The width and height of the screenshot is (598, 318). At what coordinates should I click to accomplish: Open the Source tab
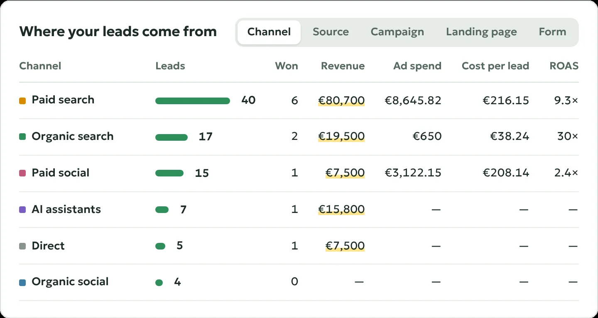pos(331,32)
